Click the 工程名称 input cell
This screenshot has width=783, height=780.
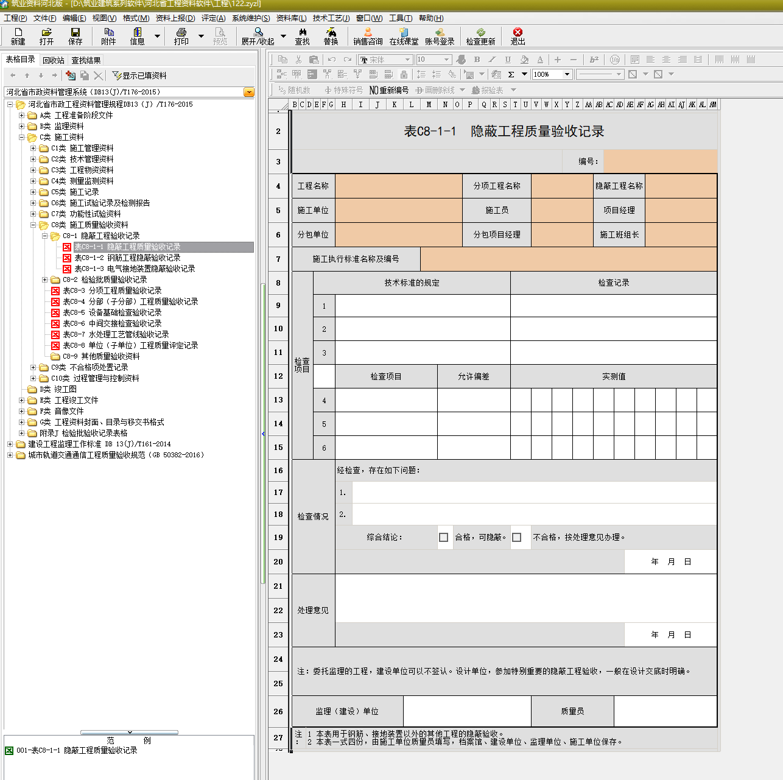399,186
